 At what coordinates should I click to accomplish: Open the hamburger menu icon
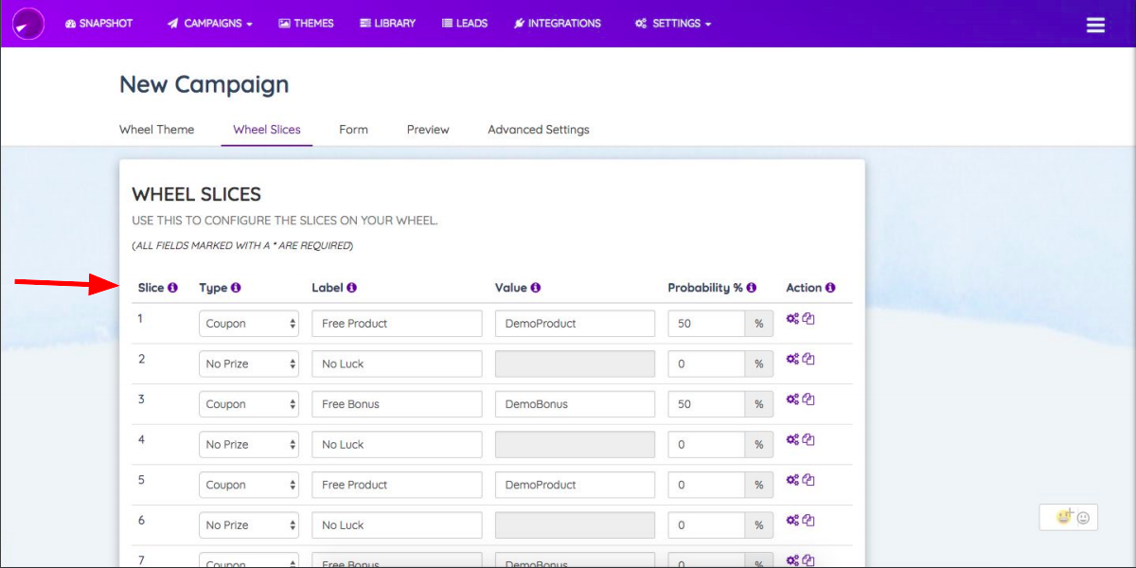pos(1095,25)
